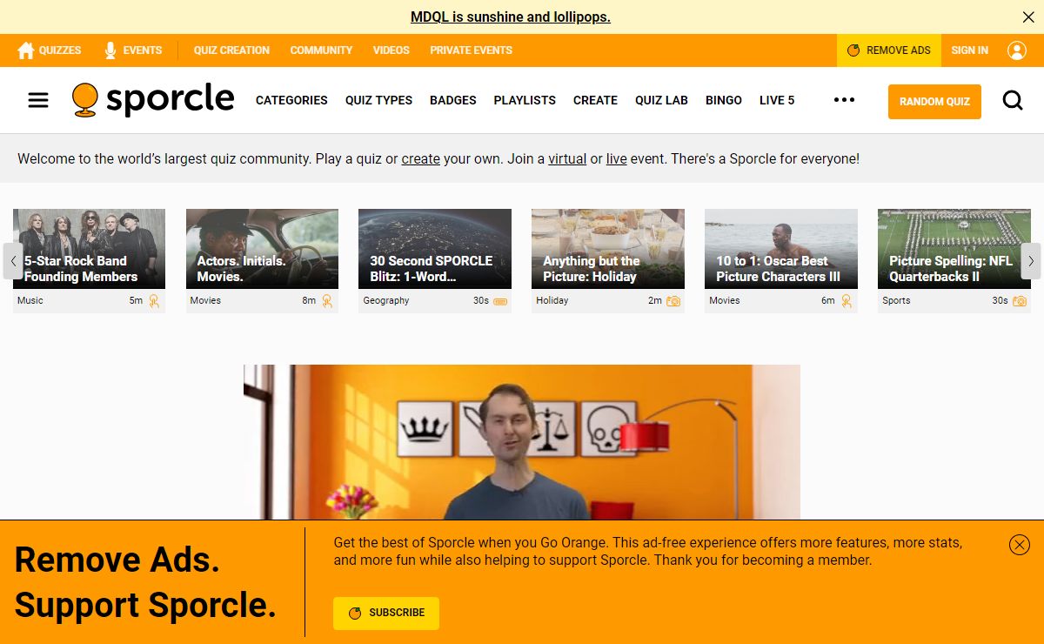Click the Holiday category label
This screenshot has width=1044, height=644.
(x=552, y=301)
